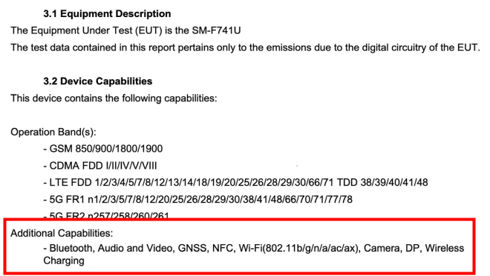Click the word Charging on last line
This screenshot has width=490, height=276.
tap(64, 260)
